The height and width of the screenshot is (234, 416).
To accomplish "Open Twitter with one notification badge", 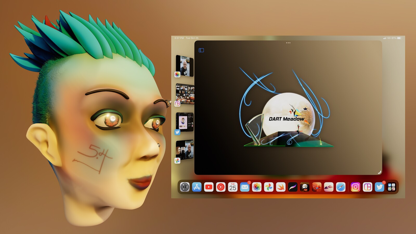I will coord(379,187).
